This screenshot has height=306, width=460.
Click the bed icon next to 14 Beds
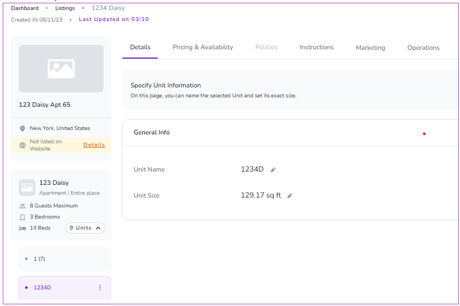[x=22, y=228]
